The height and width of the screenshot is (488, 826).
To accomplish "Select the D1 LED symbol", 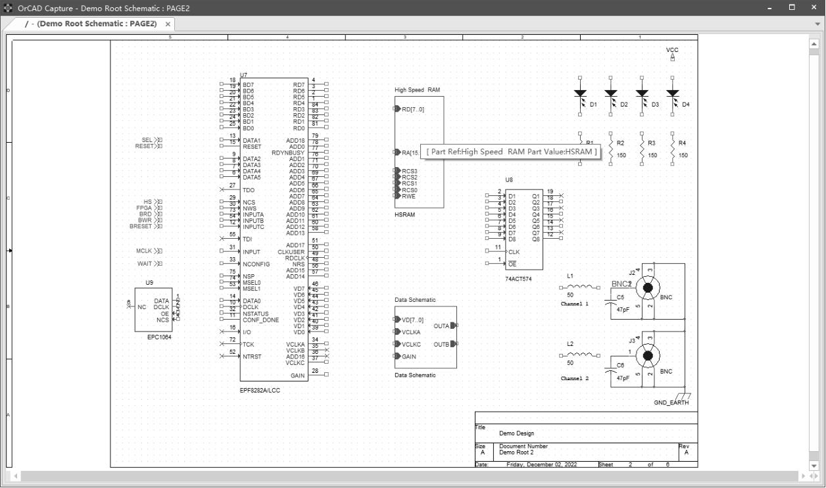I will (580, 95).
